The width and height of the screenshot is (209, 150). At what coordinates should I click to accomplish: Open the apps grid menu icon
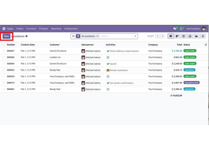[4, 29]
